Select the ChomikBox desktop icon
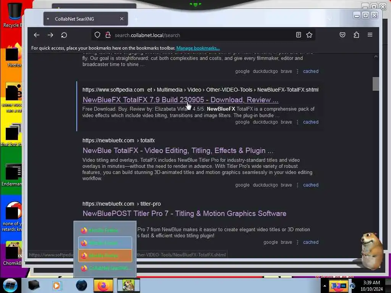The height and width of the screenshot is (293, 391). (x=13, y=253)
